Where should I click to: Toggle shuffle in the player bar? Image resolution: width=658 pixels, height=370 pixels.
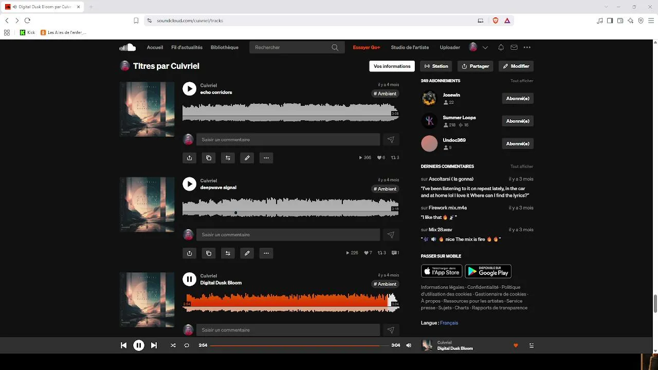(x=173, y=345)
